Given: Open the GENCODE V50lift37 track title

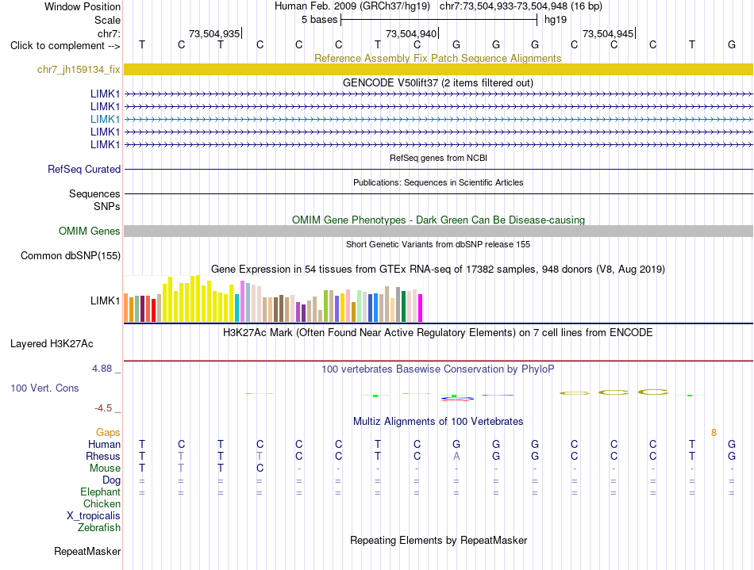Looking at the screenshot, I should pos(437,82).
